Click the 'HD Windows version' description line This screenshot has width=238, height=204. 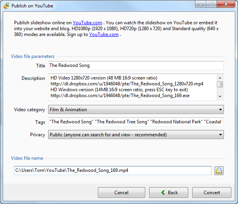coord(119,90)
